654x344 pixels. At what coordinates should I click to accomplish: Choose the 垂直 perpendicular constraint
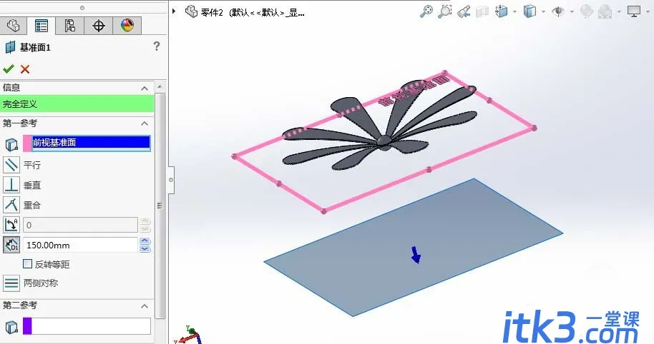click(x=11, y=185)
